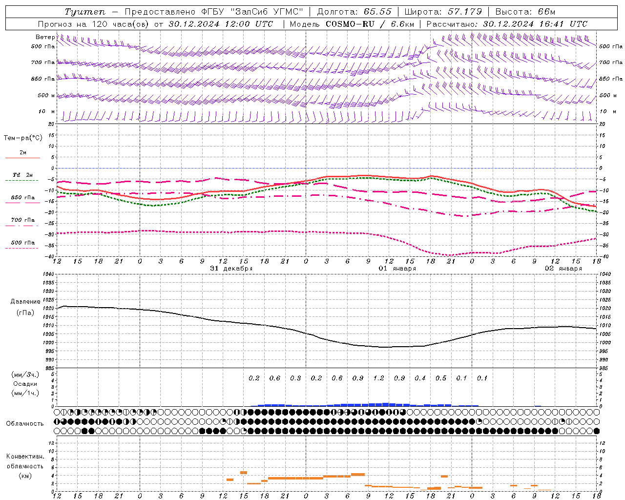
Task: Click the Конвективн. convective cloud label
Action: [x=25, y=457]
